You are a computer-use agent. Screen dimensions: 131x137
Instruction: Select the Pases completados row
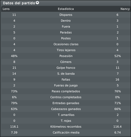(66, 91)
